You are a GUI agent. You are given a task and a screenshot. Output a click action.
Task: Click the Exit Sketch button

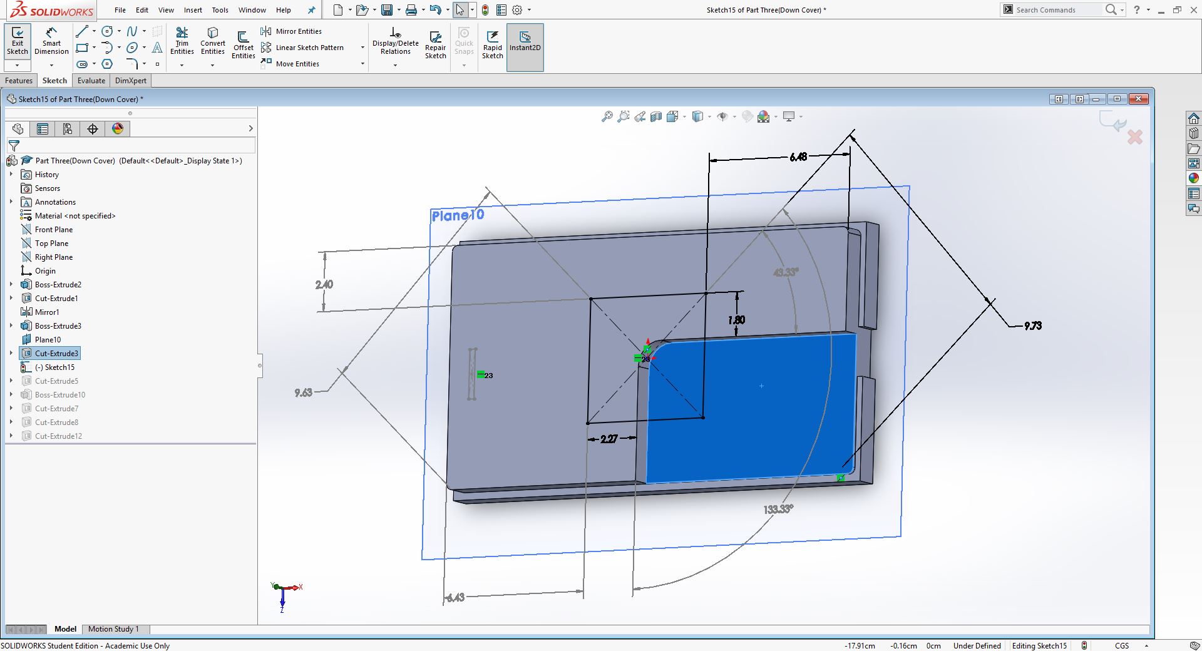[x=18, y=41]
